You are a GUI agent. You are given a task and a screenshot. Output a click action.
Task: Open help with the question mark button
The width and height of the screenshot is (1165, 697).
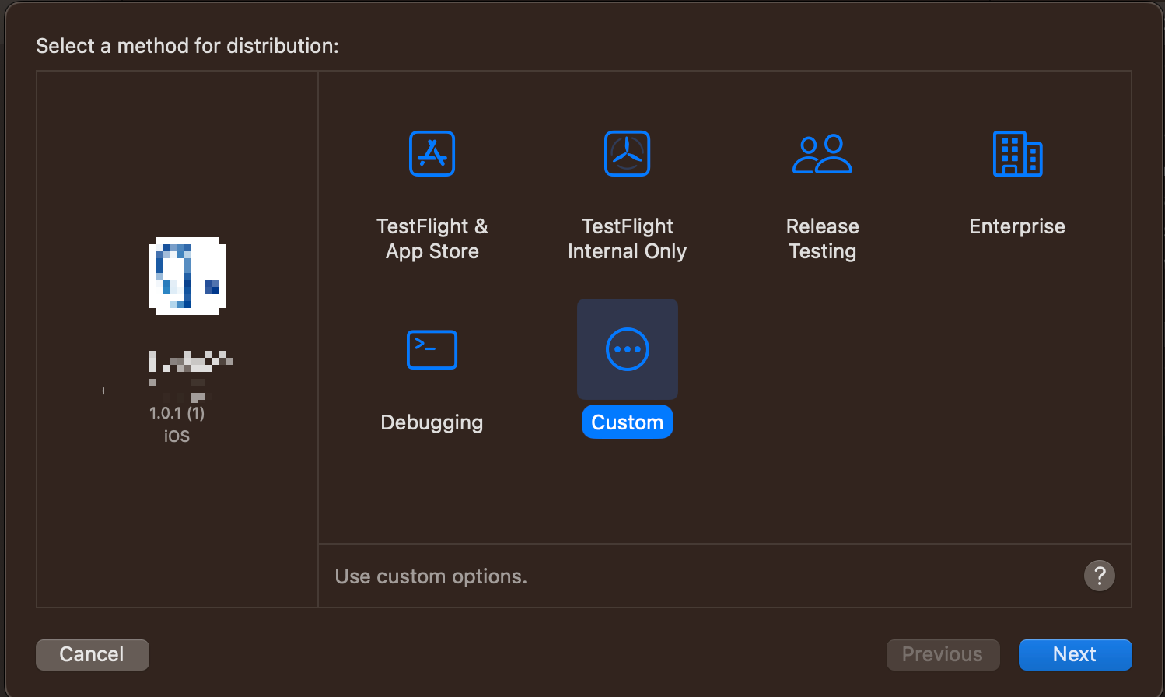coord(1100,576)
